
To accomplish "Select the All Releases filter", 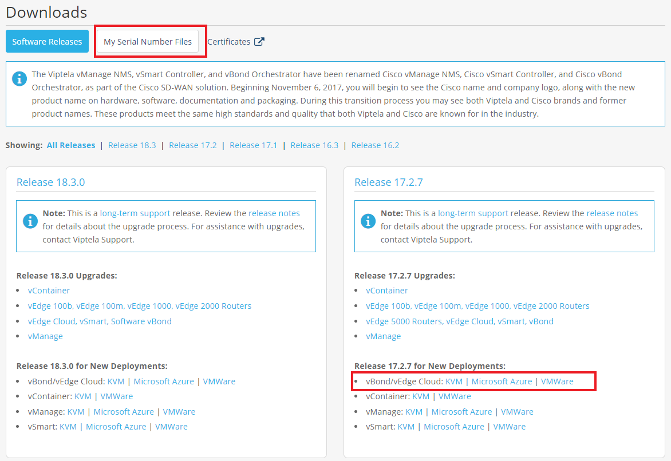I will [x=71, y=145].
